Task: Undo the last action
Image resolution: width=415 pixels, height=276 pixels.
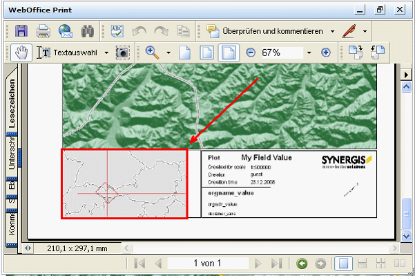Action: pos(139,31)
